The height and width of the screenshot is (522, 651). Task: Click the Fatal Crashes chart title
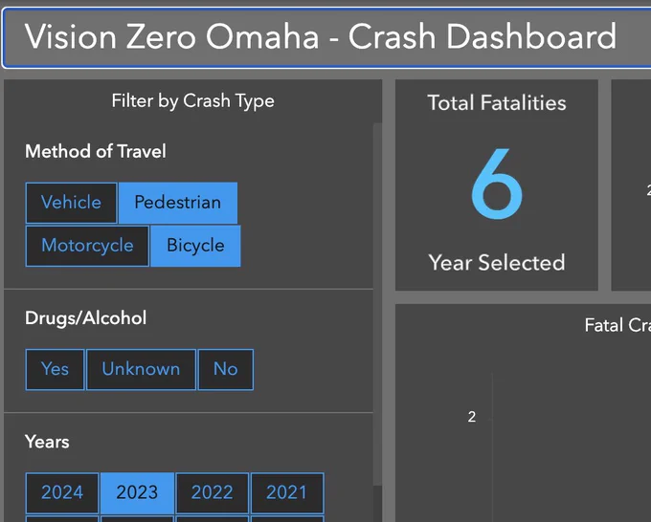[617, 325]
